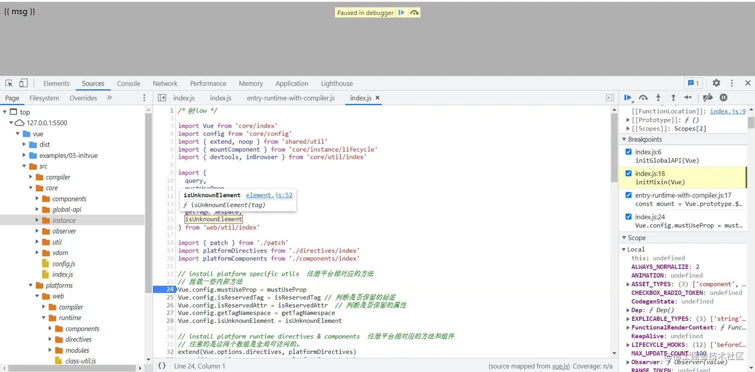Click the line 24 breakpoint marker in gutter
The width and height of the screenshot is (755, 372).
tap(164, 290)
